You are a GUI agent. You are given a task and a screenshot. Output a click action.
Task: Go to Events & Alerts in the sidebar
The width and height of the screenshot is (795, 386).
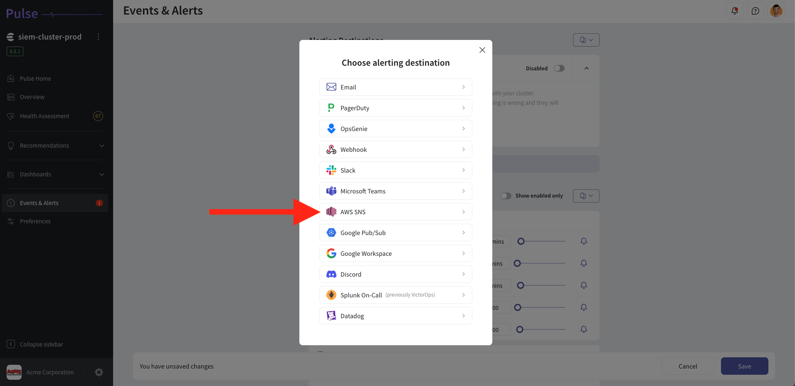39,203
